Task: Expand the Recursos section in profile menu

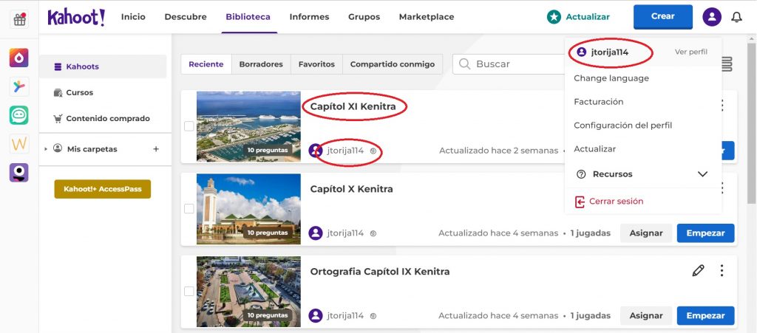Action: (x=702, y=174)
